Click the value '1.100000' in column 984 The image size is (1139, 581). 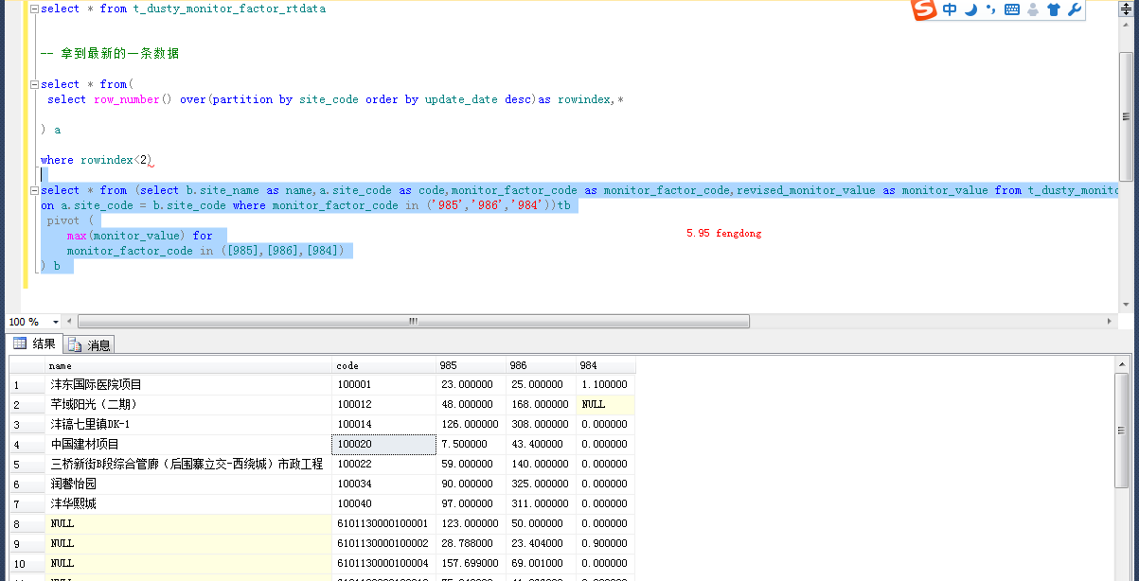click(x=606, y=385)
